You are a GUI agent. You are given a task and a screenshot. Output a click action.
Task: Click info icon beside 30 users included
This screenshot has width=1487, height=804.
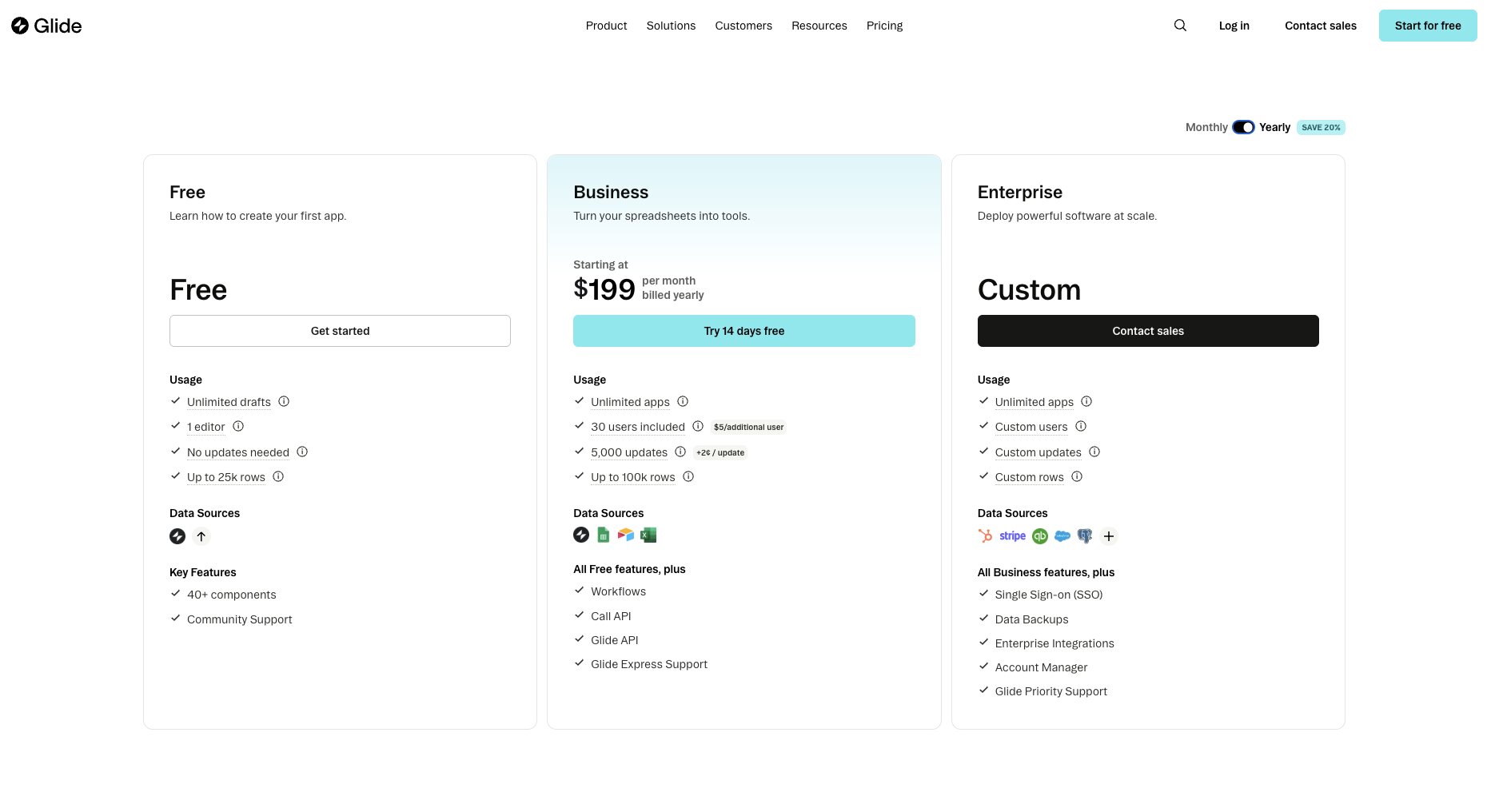click(x=698, y=427)
